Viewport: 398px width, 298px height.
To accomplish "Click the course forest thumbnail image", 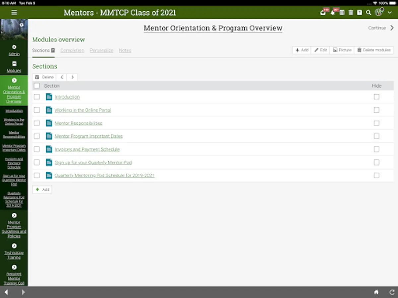I will [14, 29].
